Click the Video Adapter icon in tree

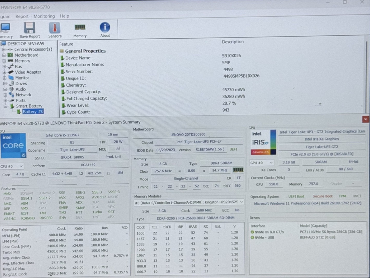click(11, 72)
